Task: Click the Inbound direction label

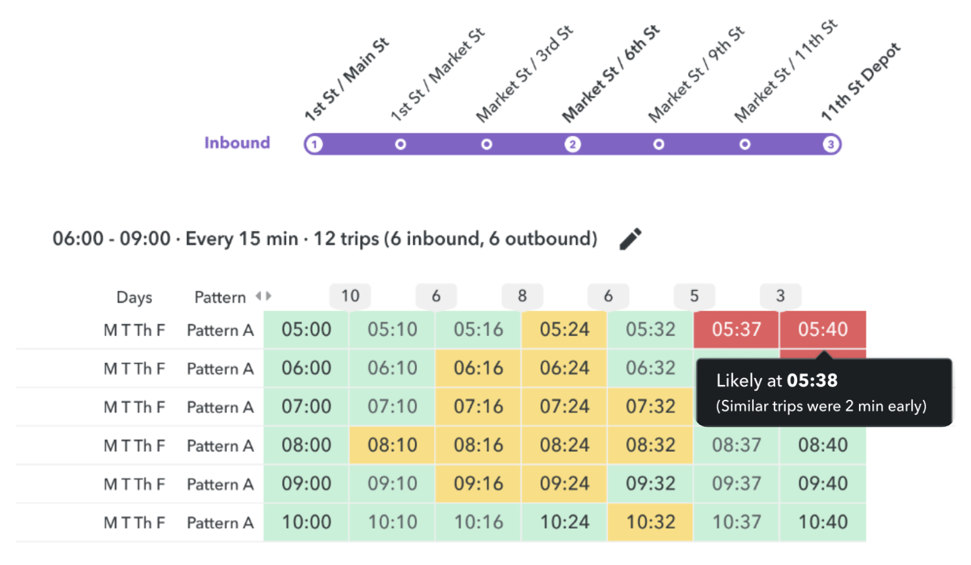Action: coord(237,142)
